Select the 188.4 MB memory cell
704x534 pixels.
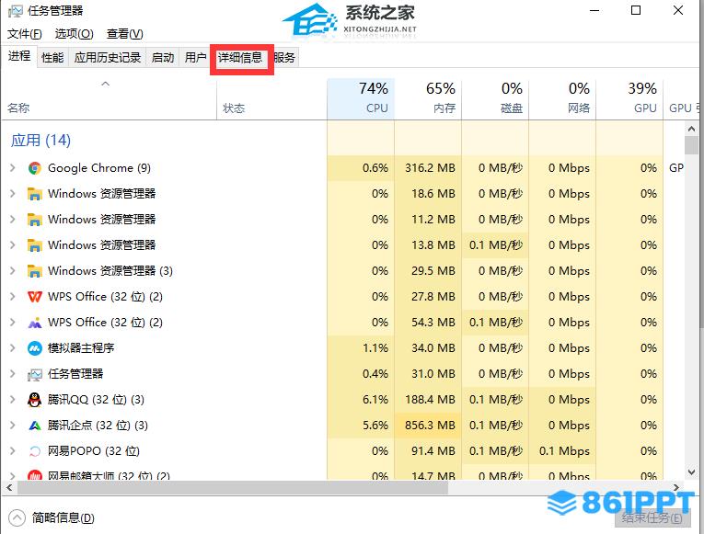[x=428, y=400]
